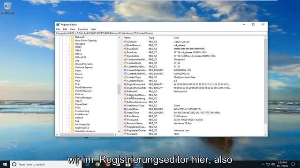
Task: Click the Print key folder icon
Action: click(73, 108)
